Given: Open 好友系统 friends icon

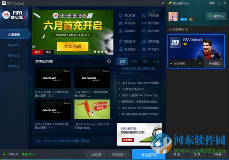Looking at the screenshot, I should 121,23.
